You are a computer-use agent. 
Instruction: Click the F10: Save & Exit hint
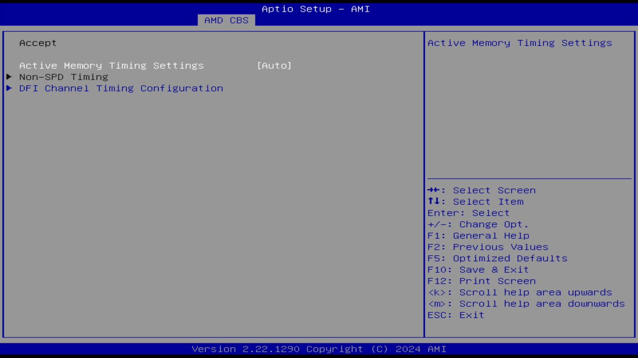[478, 270]
